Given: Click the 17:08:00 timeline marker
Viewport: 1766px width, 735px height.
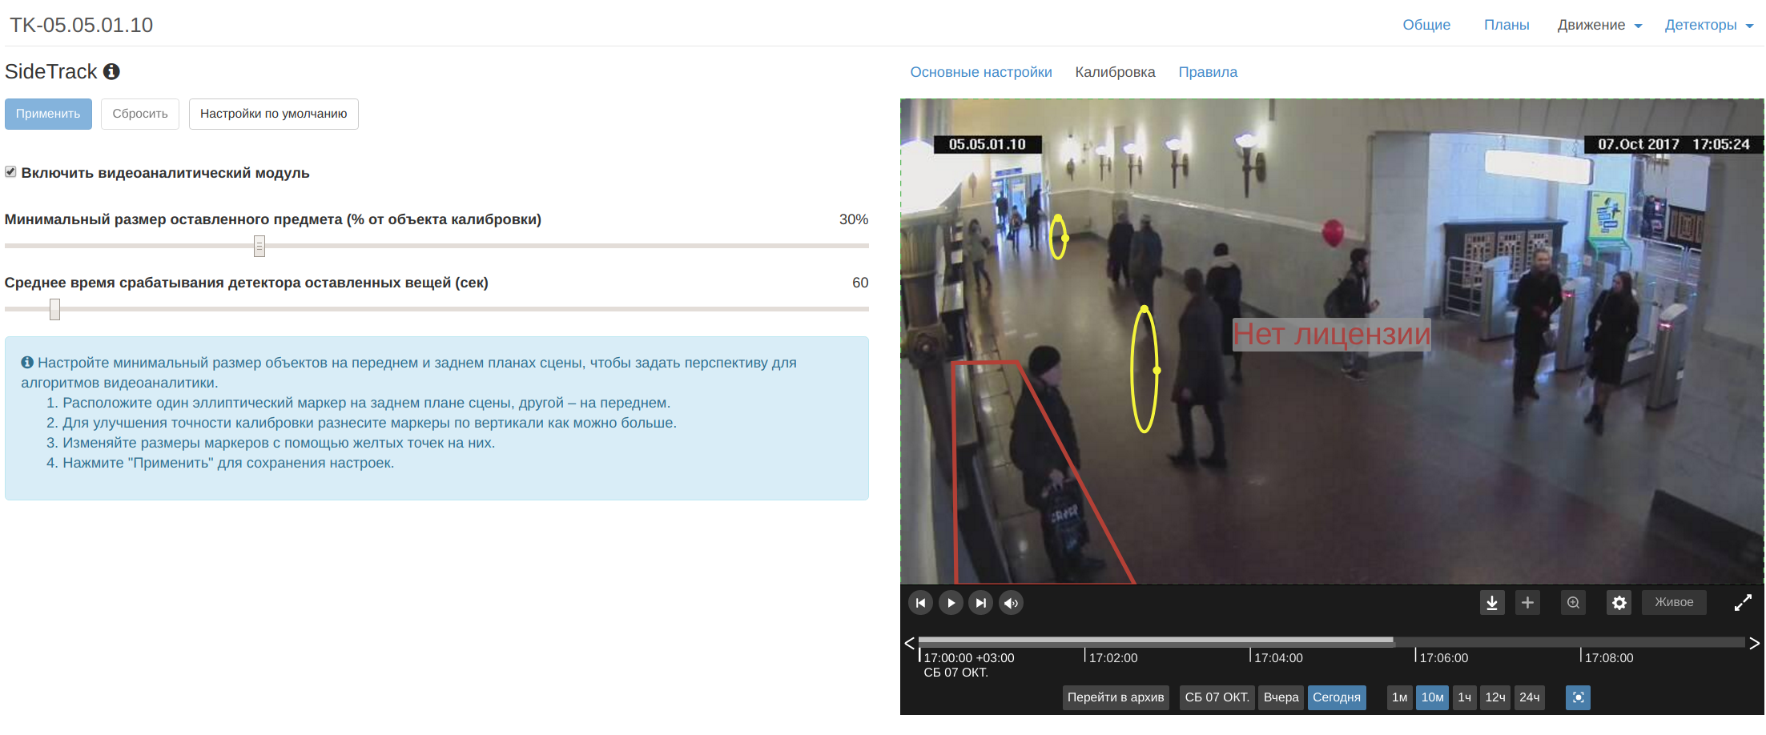Looking at the screenshot, I should coord(1608,657).
